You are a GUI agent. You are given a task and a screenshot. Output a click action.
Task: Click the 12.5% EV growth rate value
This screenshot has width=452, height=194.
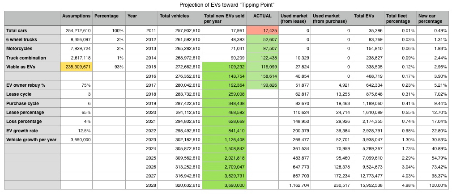coord(77,131)
